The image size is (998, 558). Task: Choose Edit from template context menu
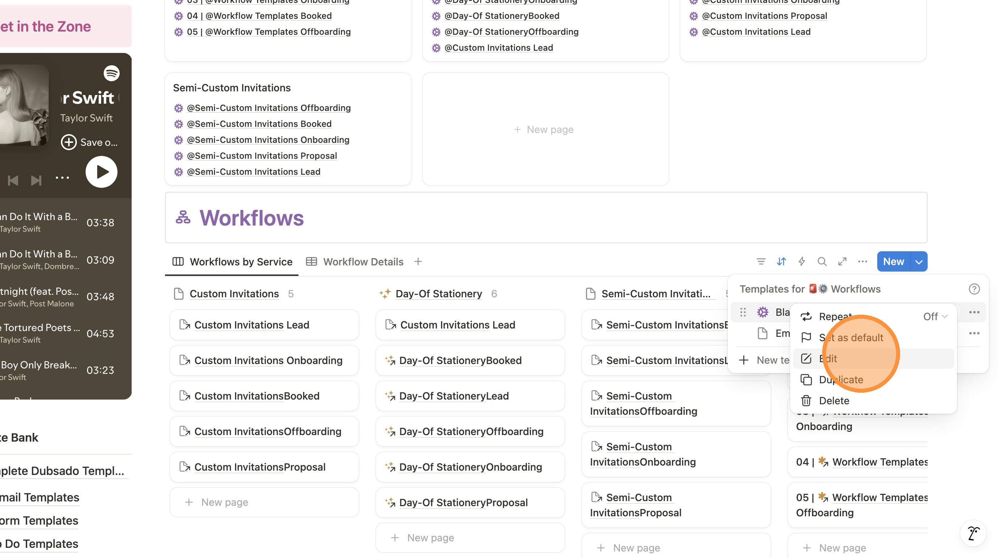tap(873, 359)
